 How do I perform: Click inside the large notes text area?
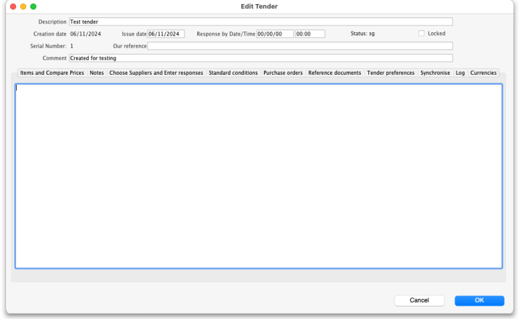(259, 175)
